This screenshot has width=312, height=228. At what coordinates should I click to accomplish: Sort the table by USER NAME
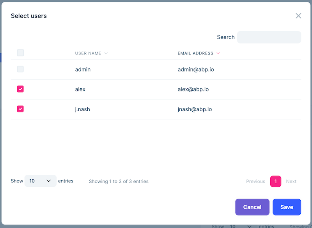(88, 53)
